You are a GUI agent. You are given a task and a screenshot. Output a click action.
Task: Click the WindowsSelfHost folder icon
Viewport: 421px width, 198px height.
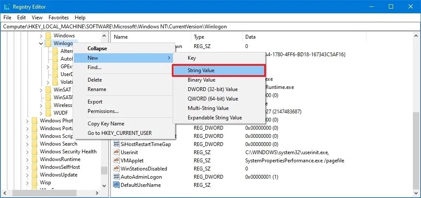click(x=35, y=167)
